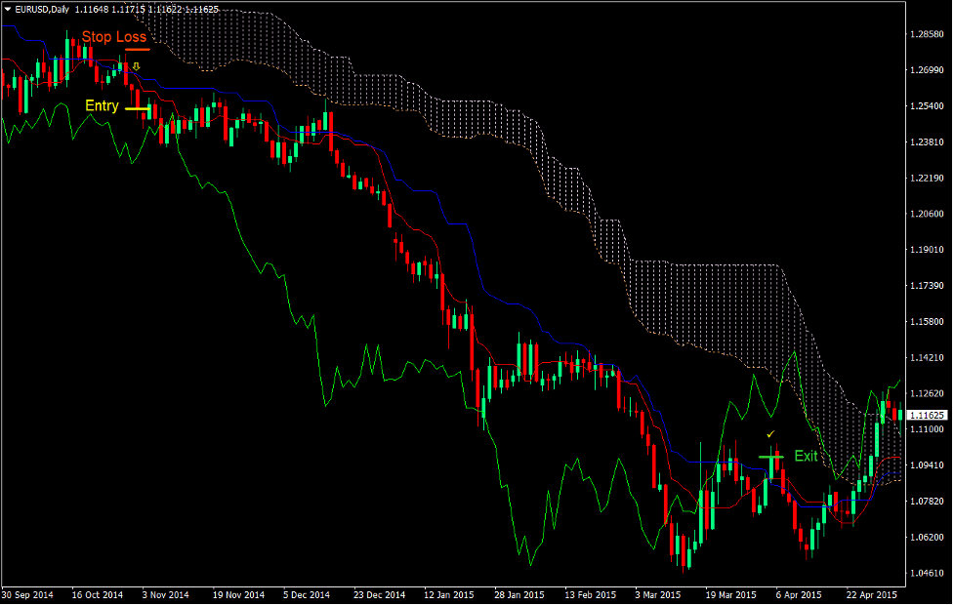
Task: Click the orange Stop Loss line marker
Action: [x=140, y=47]
